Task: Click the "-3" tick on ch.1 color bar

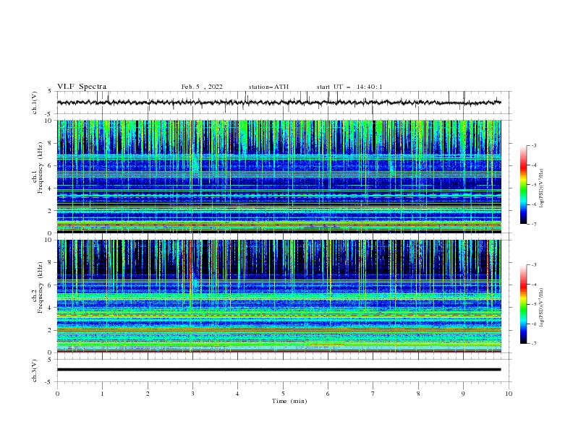Action: click(533, 145)
